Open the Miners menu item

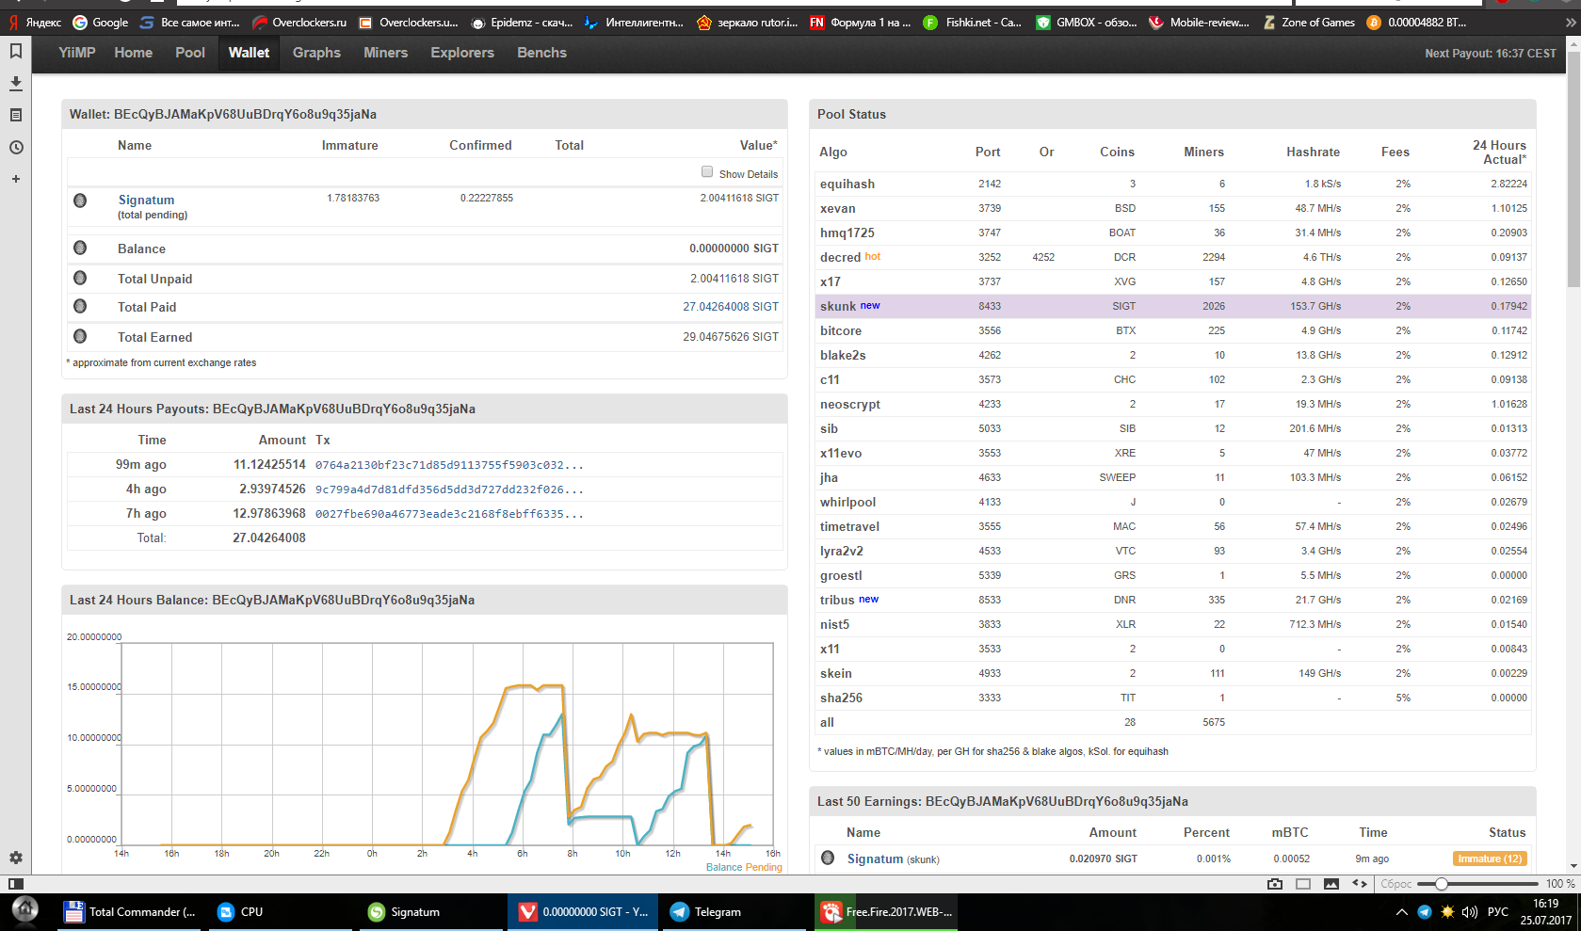coord(386,53)
